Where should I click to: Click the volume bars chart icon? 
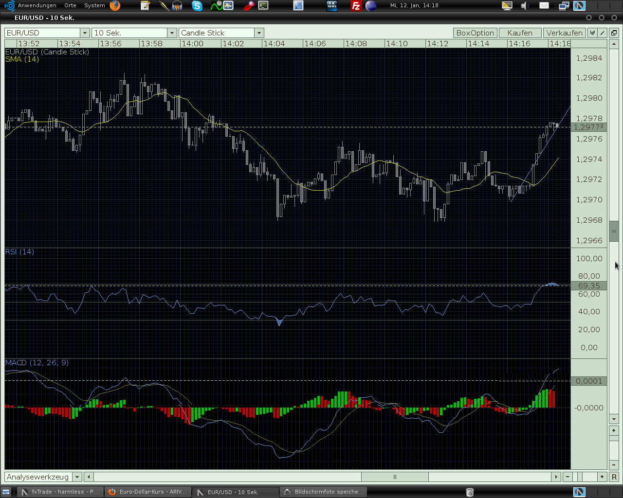[592, 33]
